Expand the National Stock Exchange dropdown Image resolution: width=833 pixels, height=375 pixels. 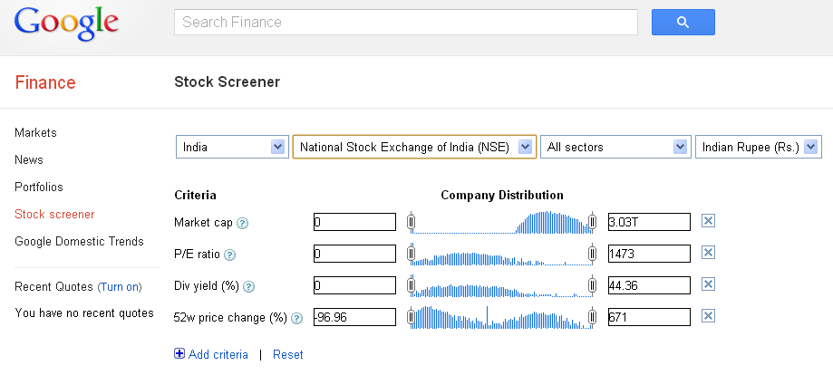(414, 147)
